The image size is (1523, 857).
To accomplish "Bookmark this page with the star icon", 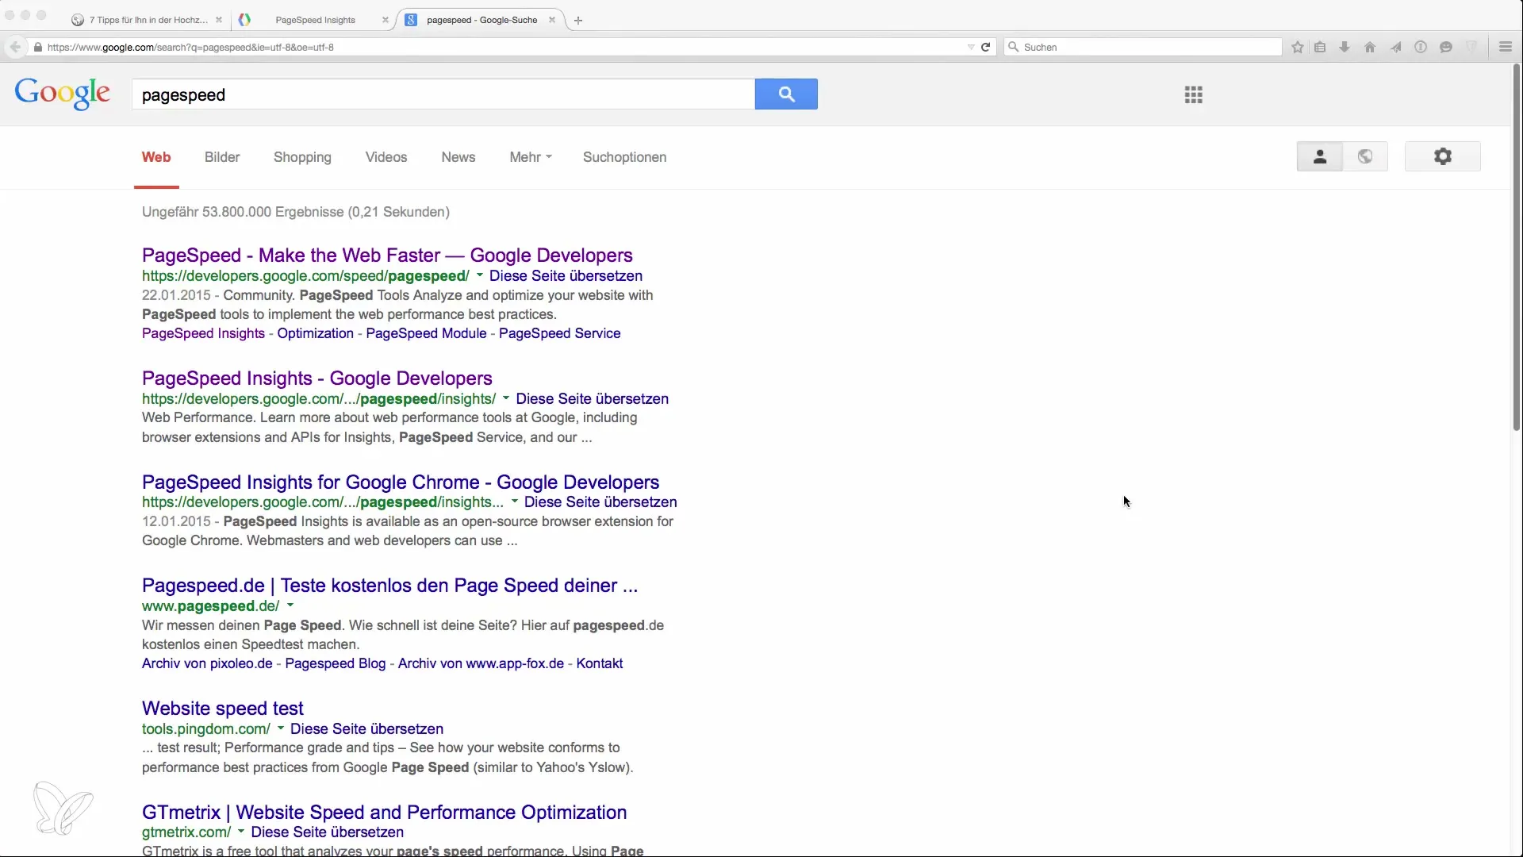I will coord(1298,47).
